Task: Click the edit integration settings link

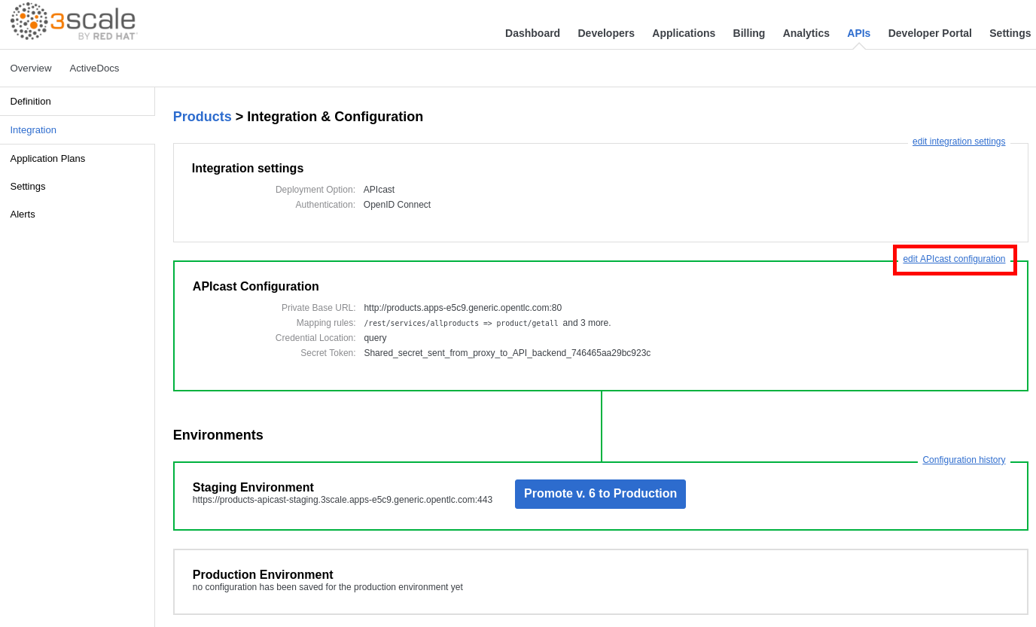Action: tap(958, 142)
